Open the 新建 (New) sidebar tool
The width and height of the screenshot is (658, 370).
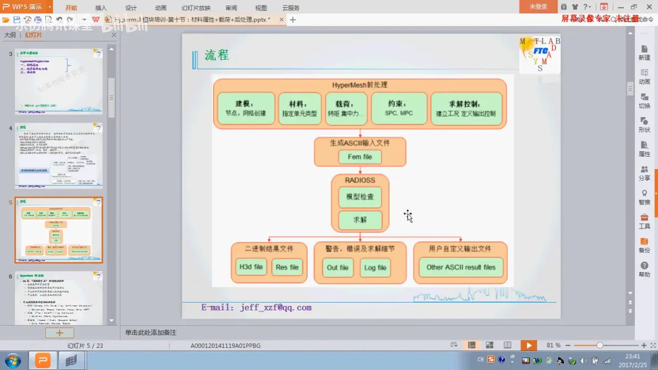[644, 53]
